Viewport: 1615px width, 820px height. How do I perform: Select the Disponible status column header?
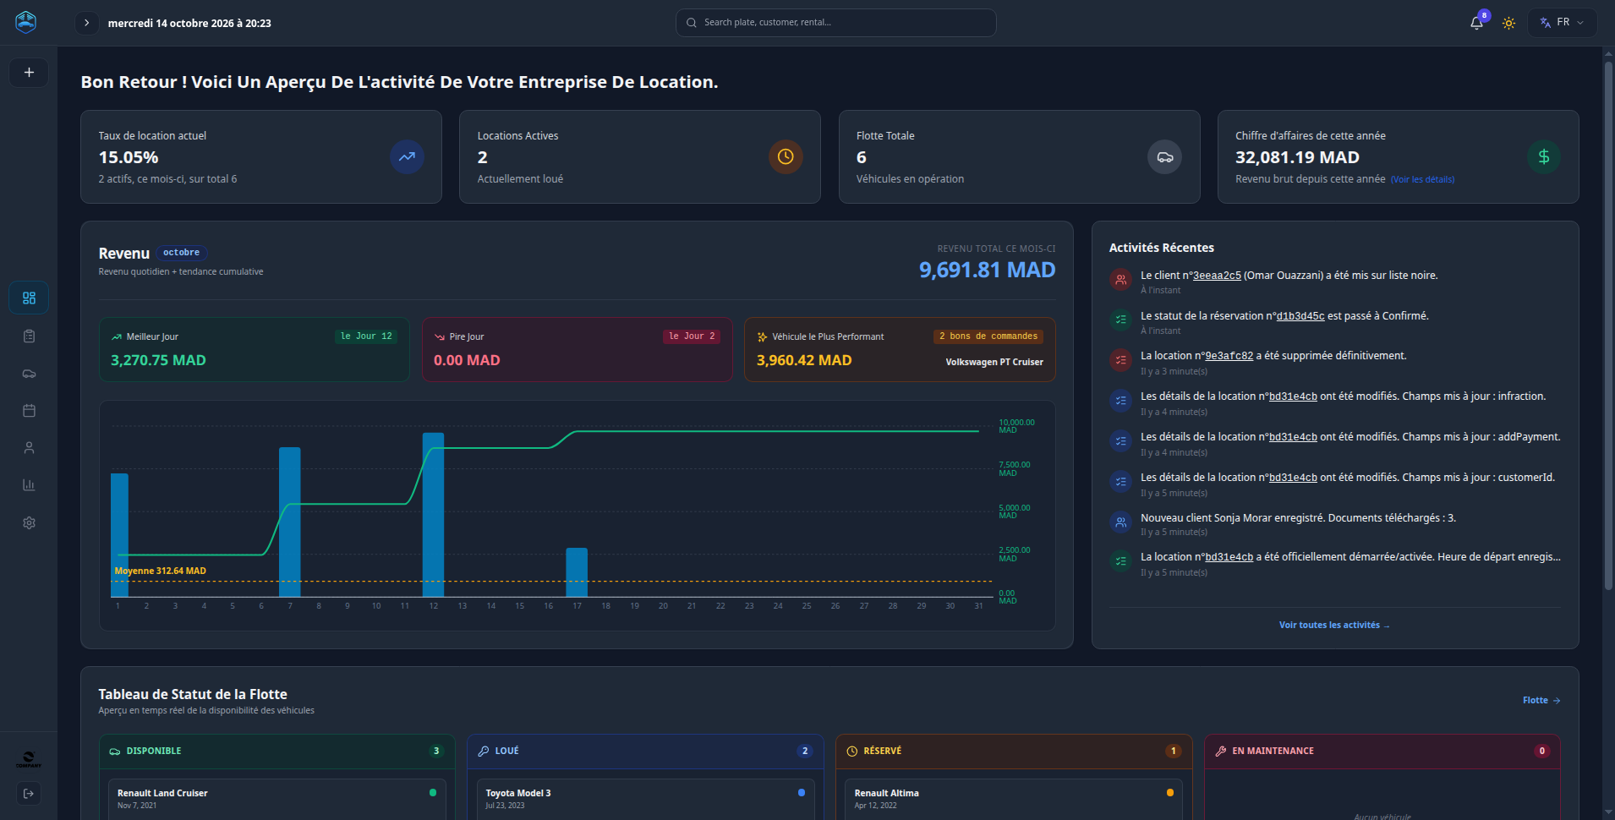pos(276,751)
